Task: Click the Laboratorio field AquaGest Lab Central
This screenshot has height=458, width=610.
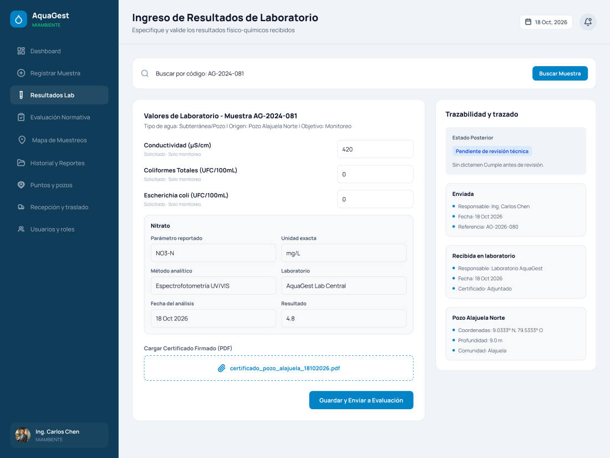Action: click(x=343, y=286)
